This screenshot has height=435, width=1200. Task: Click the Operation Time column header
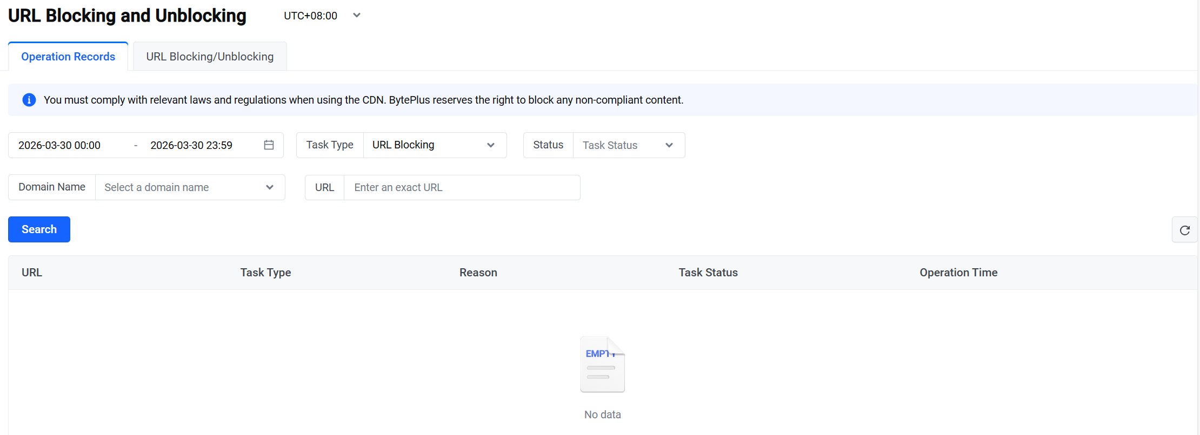pos(958,273)
